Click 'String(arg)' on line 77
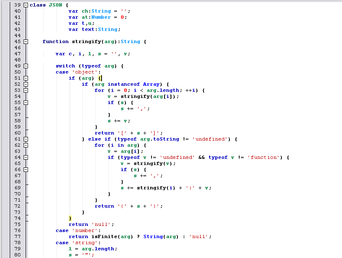The height and width of the screenshot is (258, 342). click(161, 236)
